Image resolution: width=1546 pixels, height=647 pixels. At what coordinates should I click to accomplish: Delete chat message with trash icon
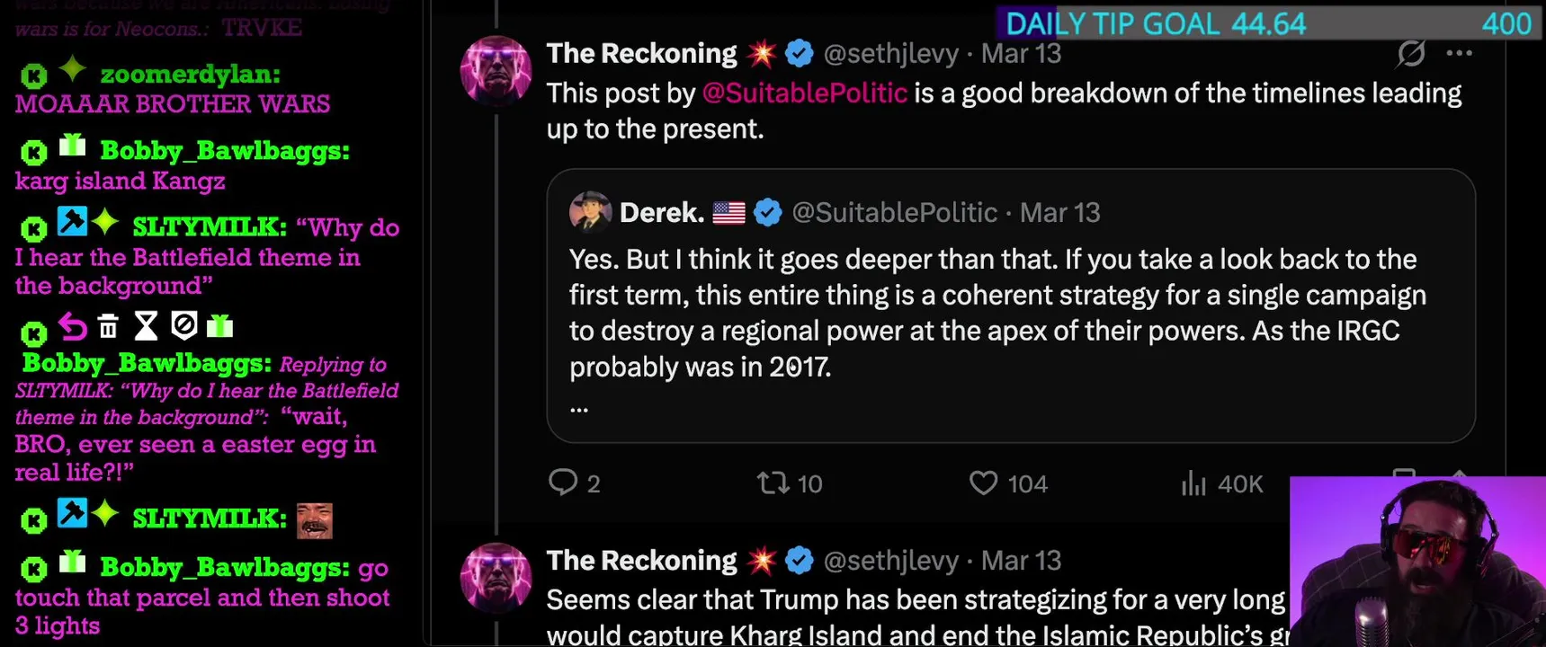click(108, 327)
